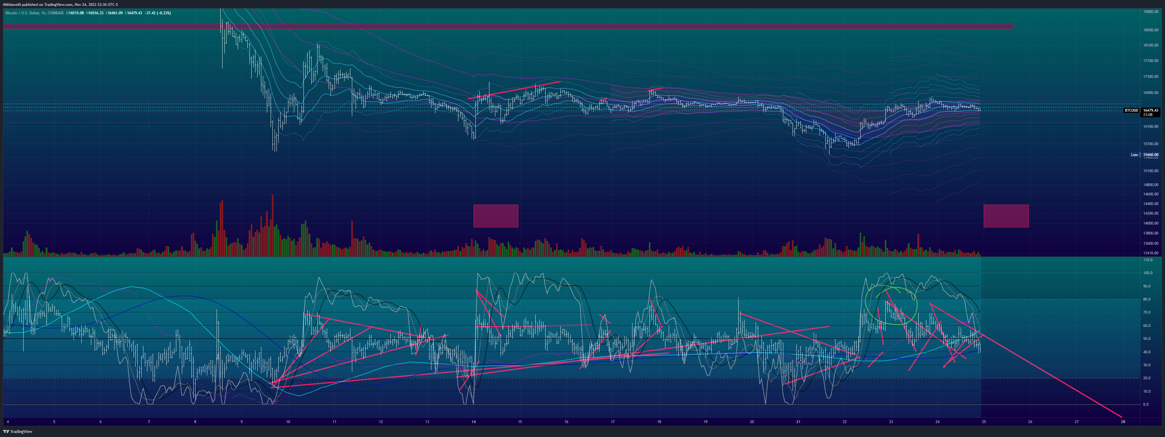Click the 16900.00 price axis label
The width and height of the screenshot is (1165, 437).
(1150, 93)
